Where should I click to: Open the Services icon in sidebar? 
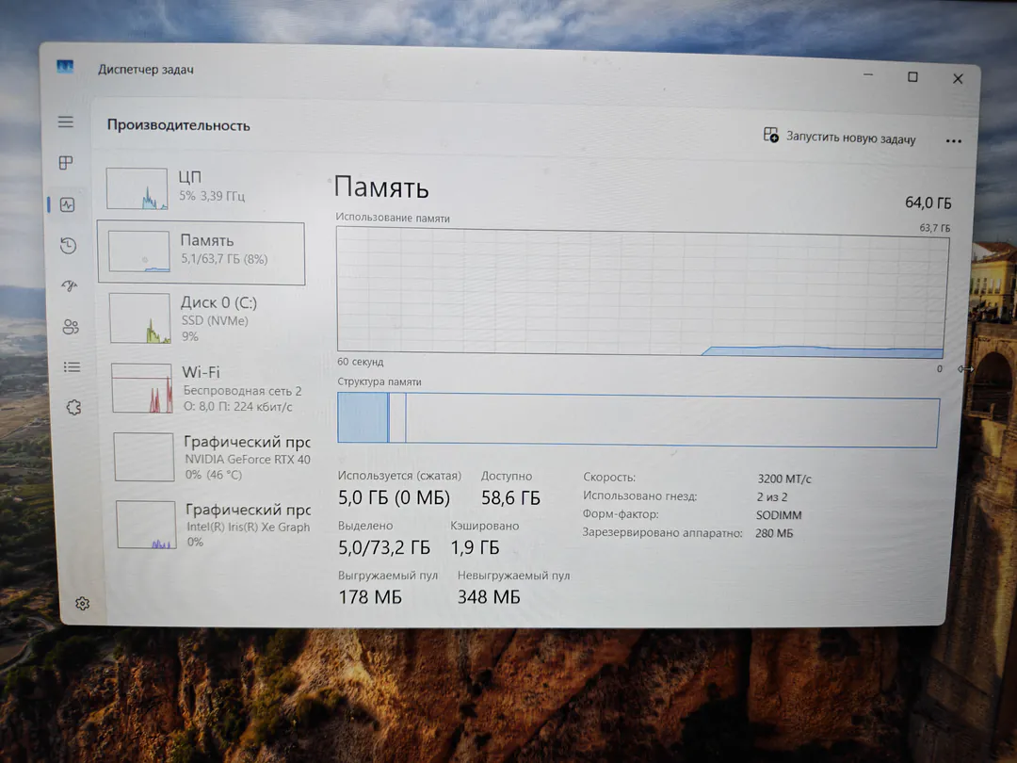pyautogui.click(x=73, y=408)
